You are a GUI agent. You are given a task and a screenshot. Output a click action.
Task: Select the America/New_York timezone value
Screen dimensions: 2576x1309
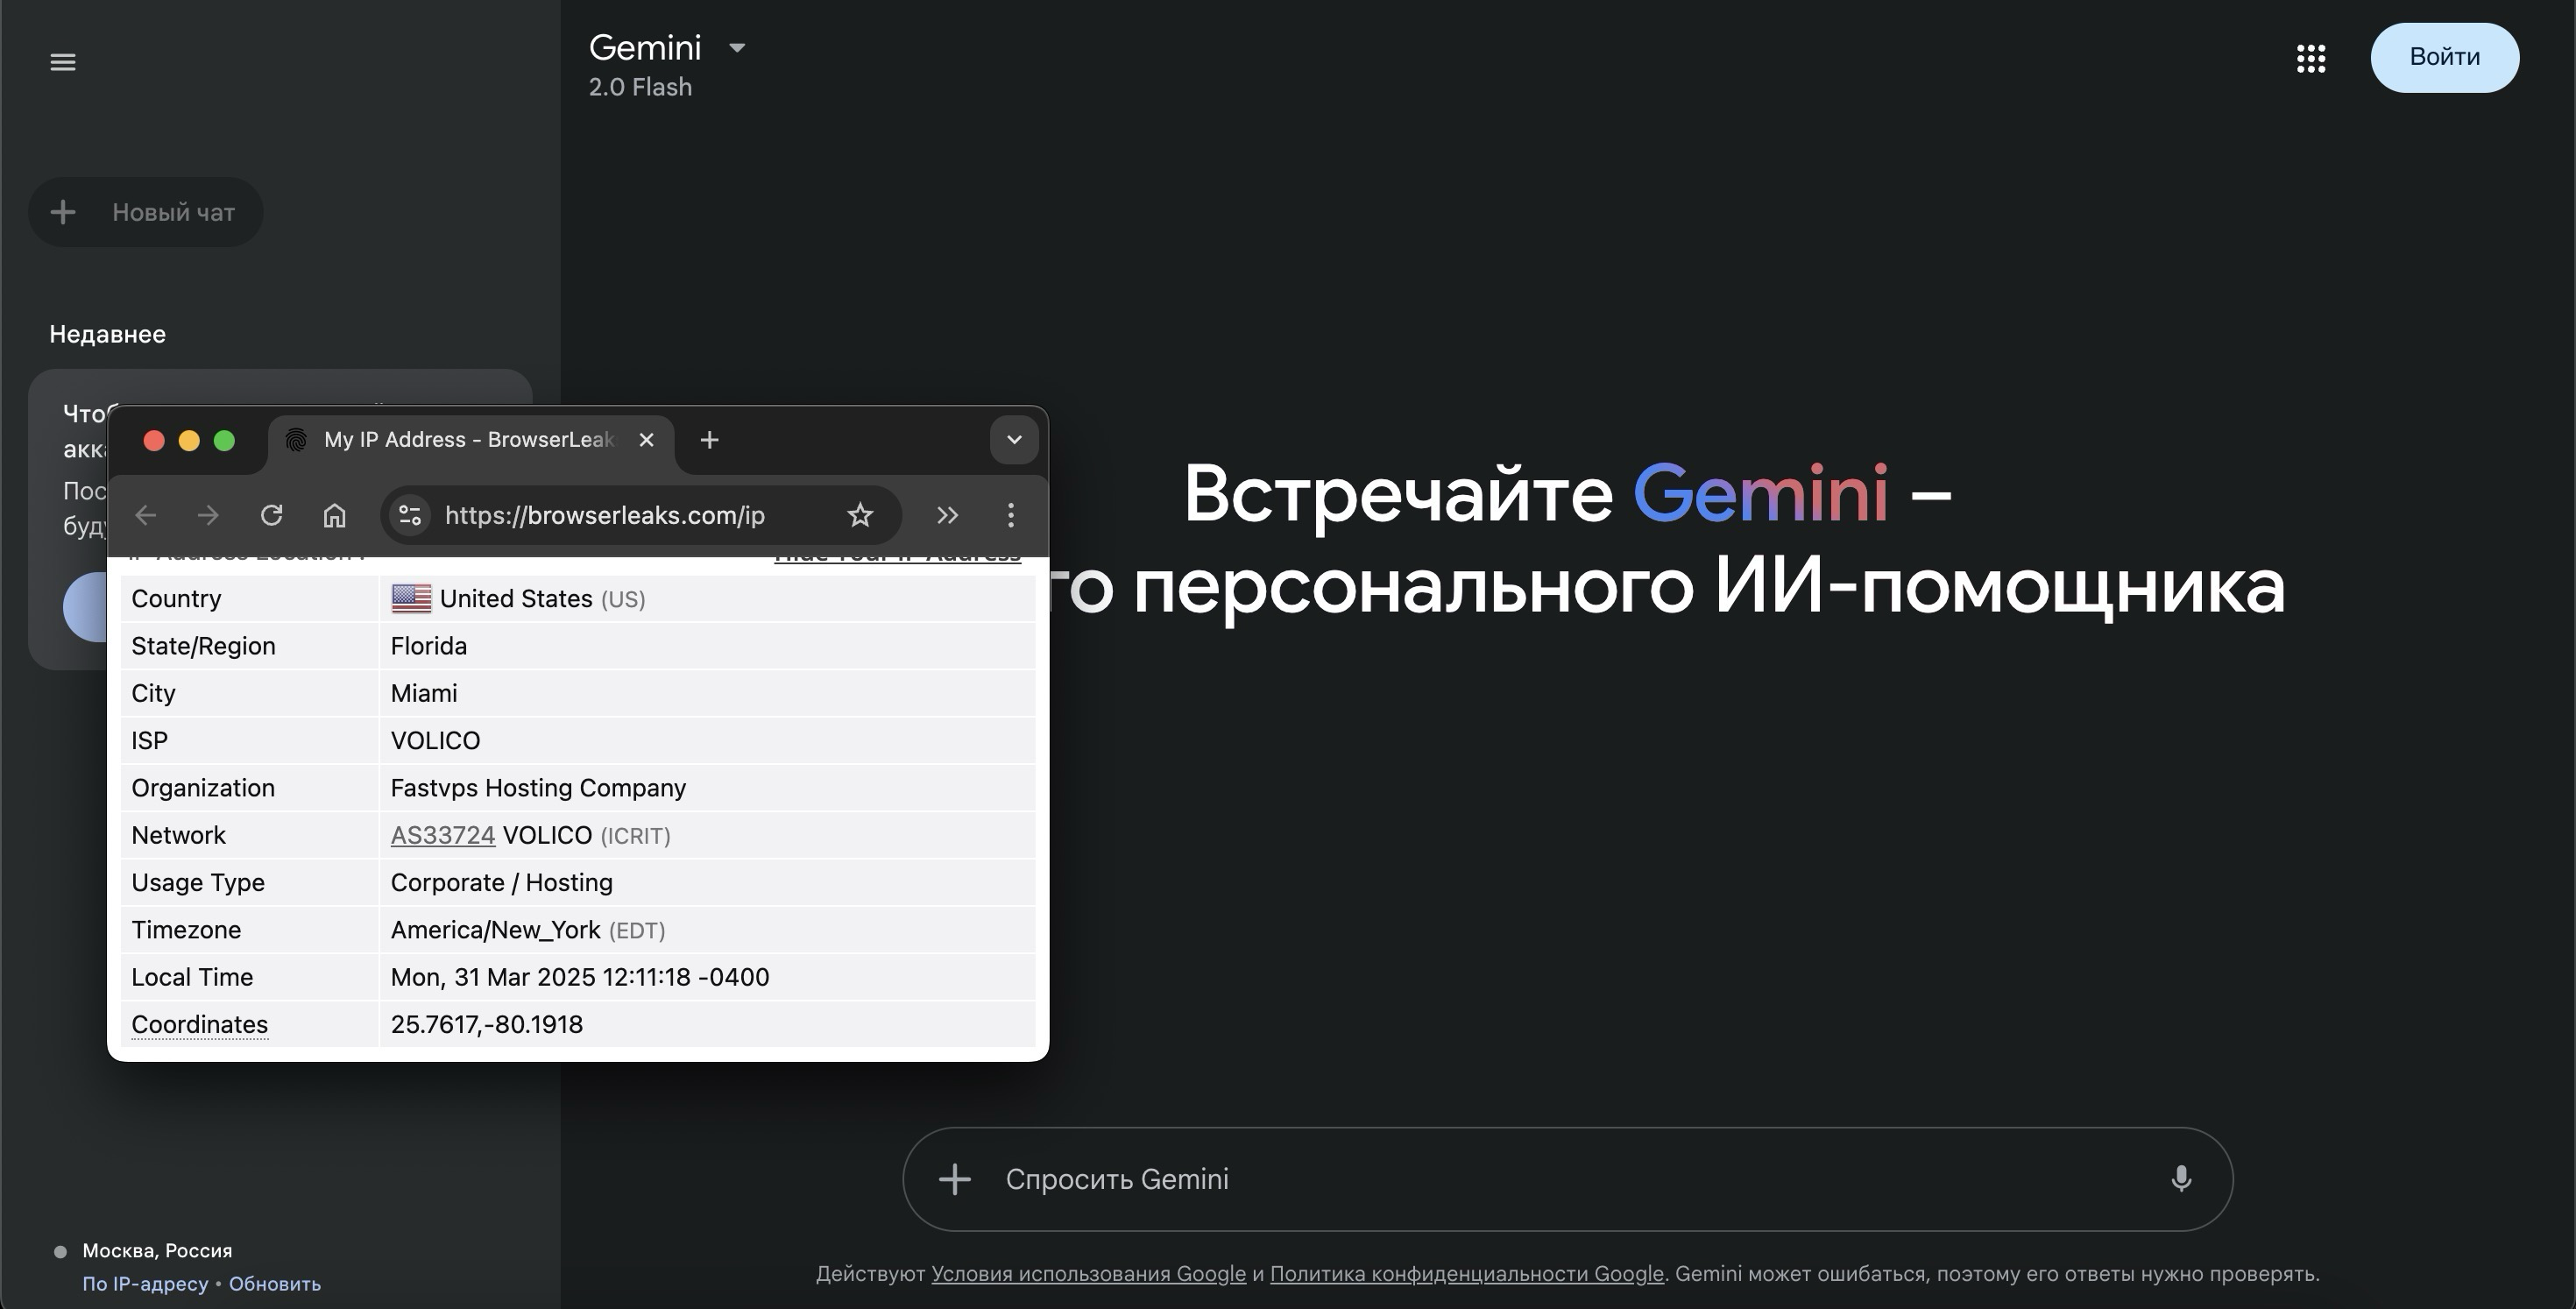pyautogui.click(x=495, y=930)
